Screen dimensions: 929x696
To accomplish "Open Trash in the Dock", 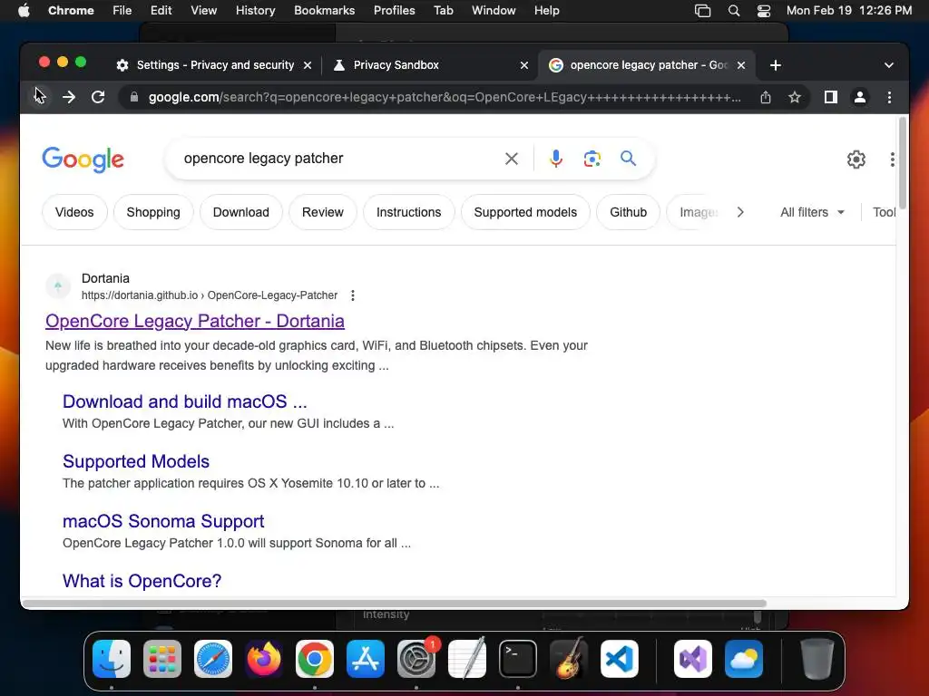I will click(817, 659).
